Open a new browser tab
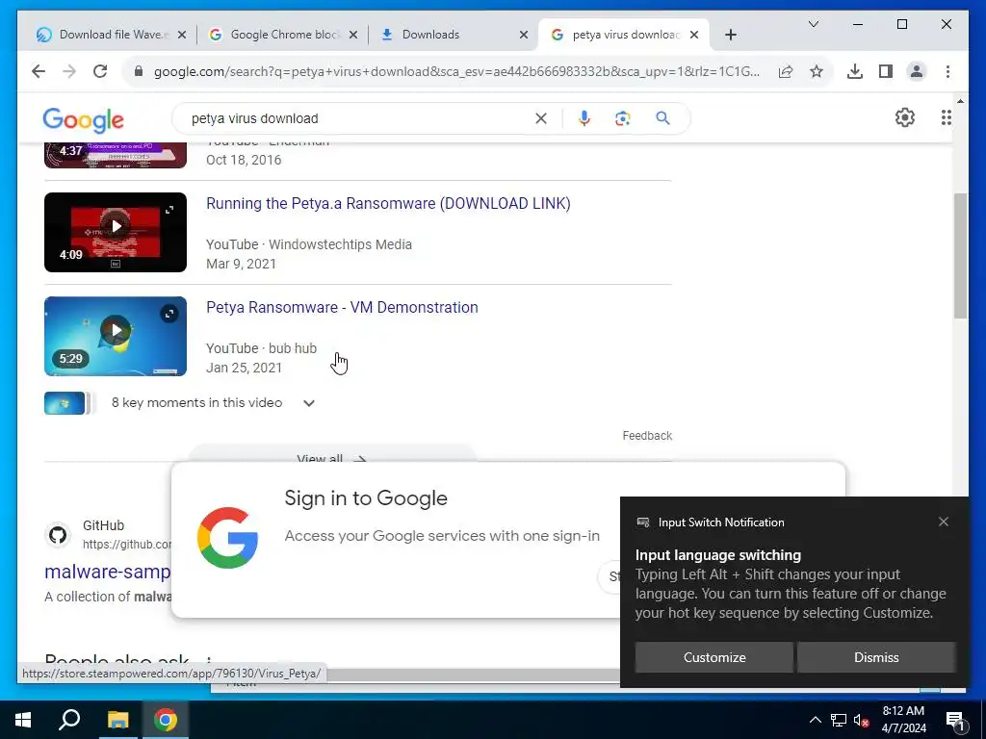986x739 pixels. click(730, 35)
